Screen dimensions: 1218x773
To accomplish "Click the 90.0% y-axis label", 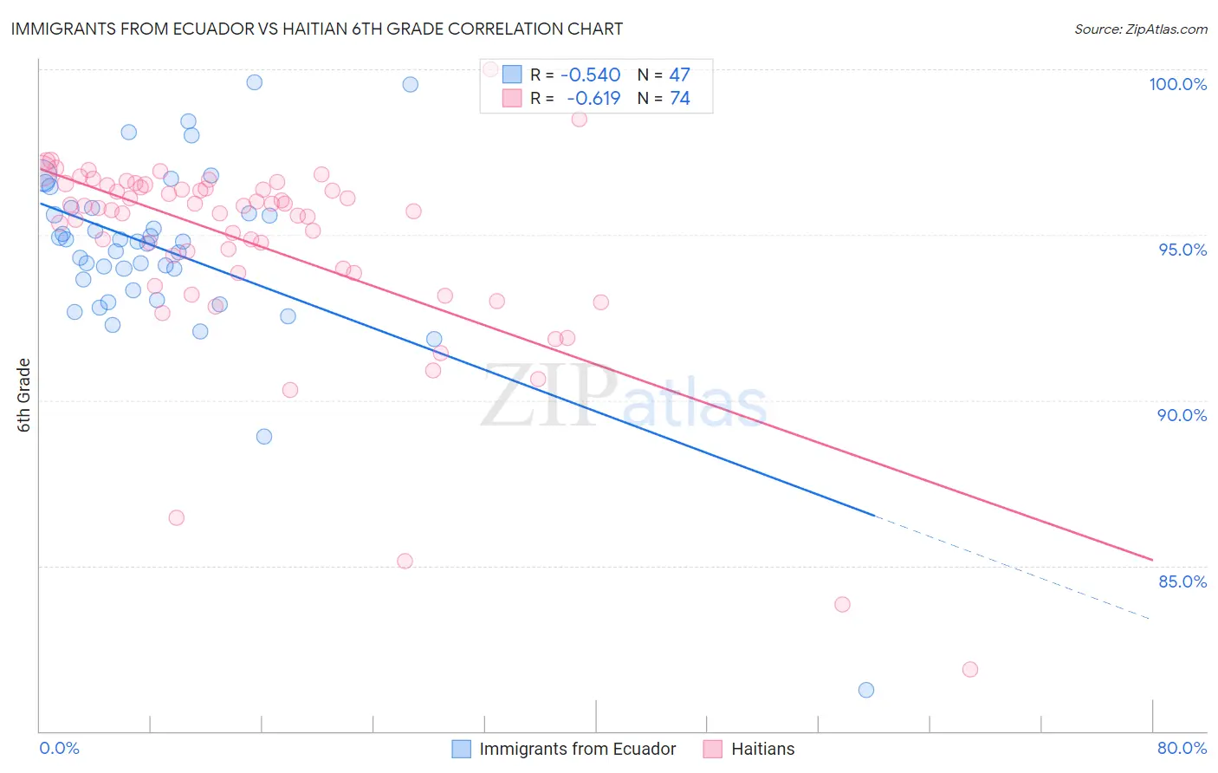I will [x=1182, y=415].
